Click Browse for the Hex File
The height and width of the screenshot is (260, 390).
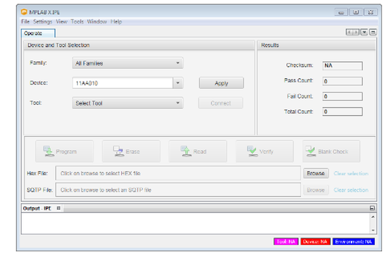(x=316, y=173)
